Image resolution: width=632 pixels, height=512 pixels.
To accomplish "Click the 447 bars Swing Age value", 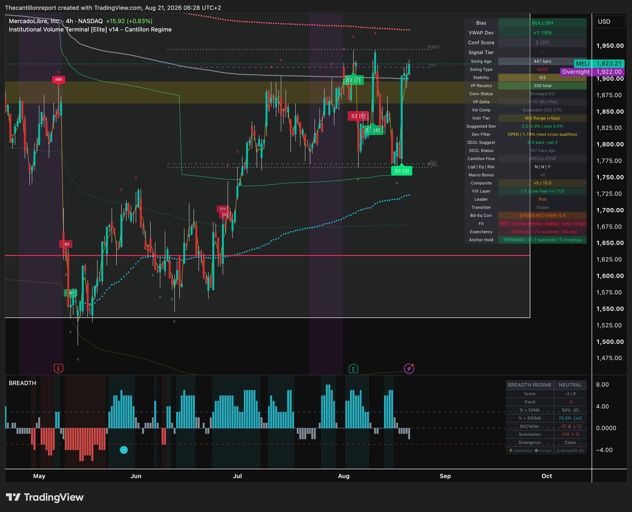I will [x=542, y=61].
